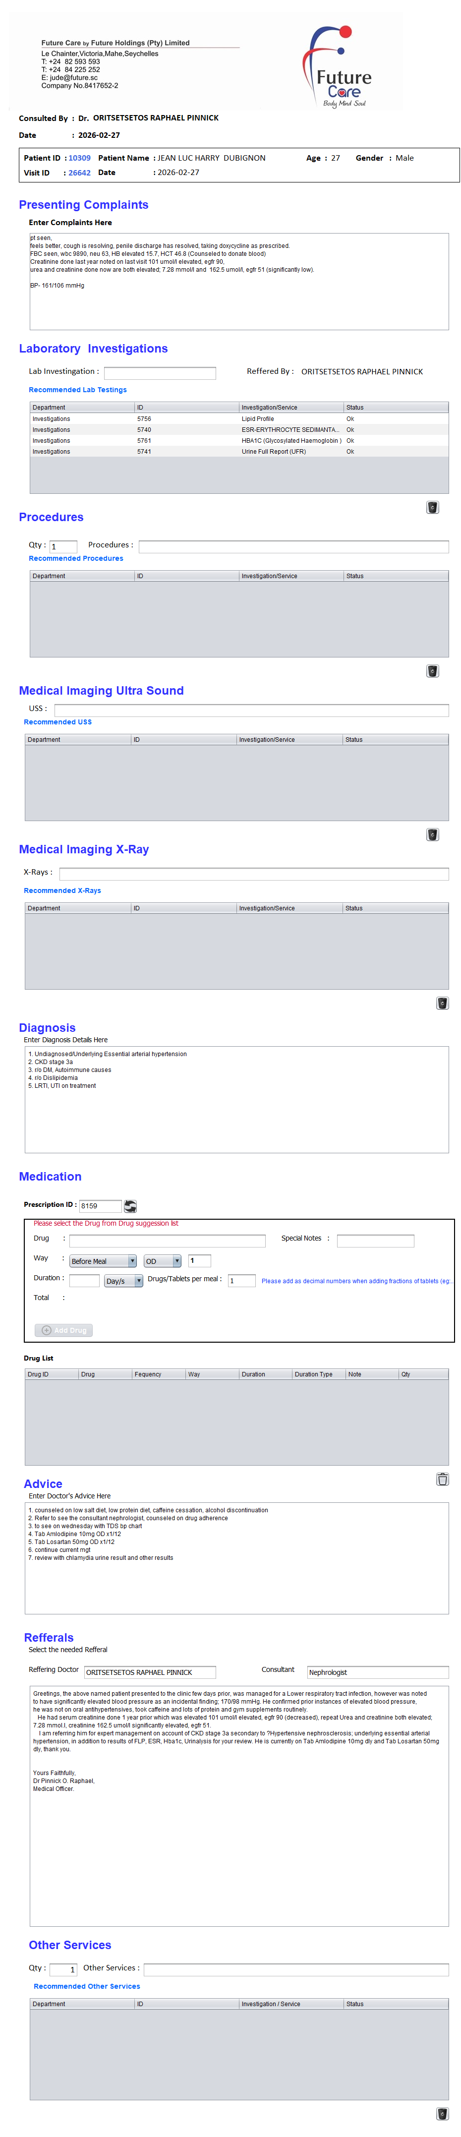Viewport: 461px width, 2137px height.
Task: Click the Special Notes text field
Action: coord(375,1240)
